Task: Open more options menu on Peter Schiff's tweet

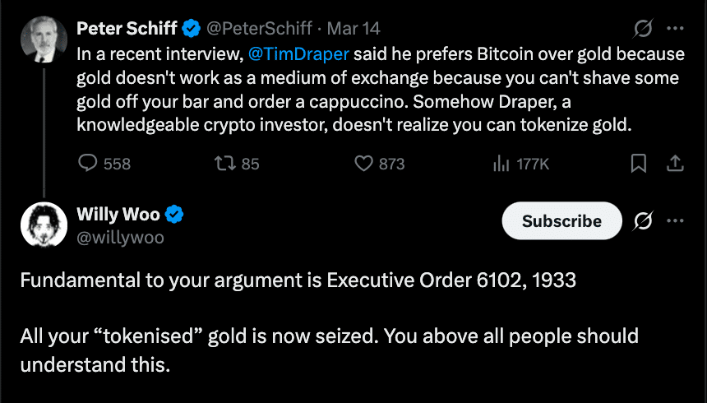Action: tap(676, 29)
